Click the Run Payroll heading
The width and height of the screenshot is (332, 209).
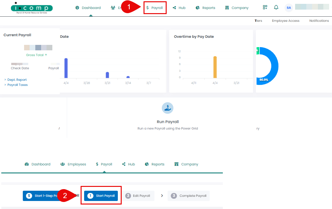(x=168, y=122)
